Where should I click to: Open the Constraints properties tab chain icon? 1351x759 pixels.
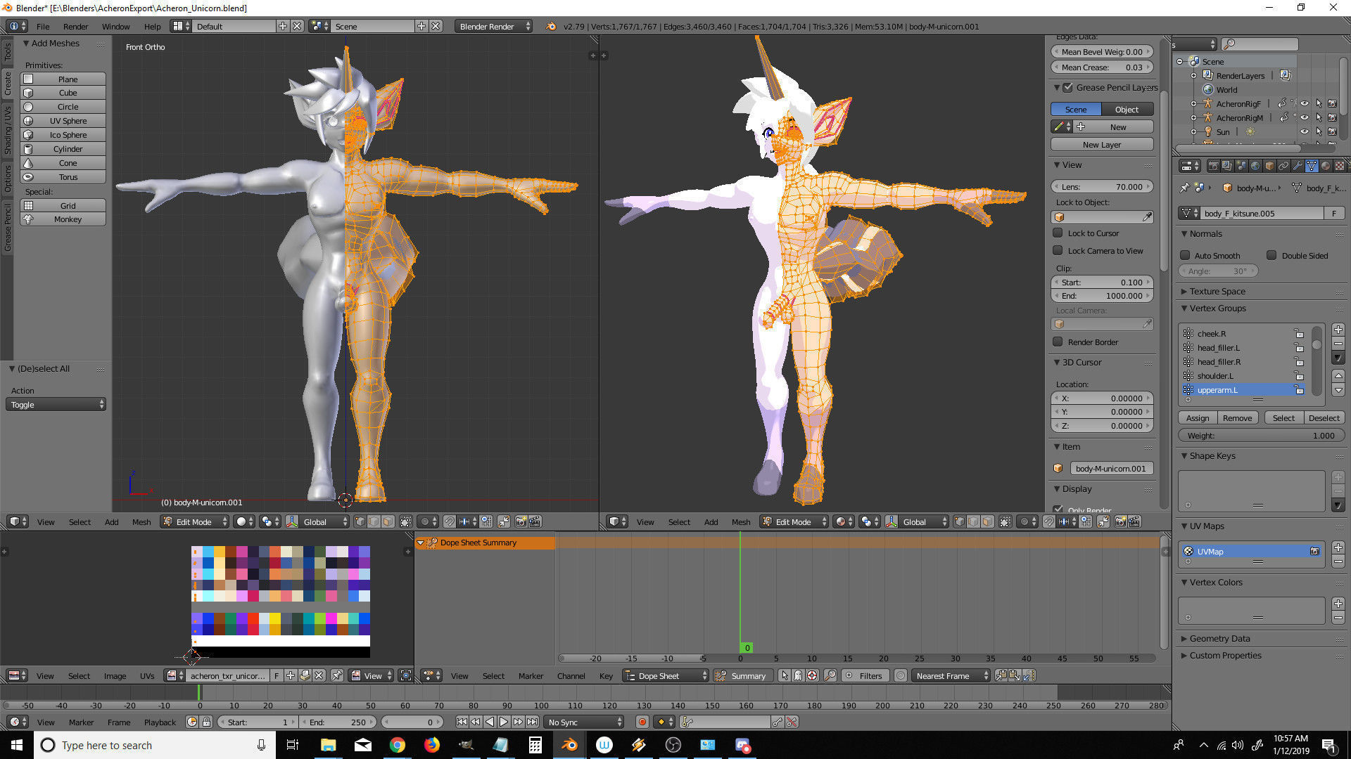click(x=1283, y=166)
